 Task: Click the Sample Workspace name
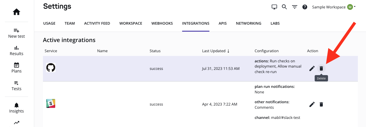pos(329,7)
